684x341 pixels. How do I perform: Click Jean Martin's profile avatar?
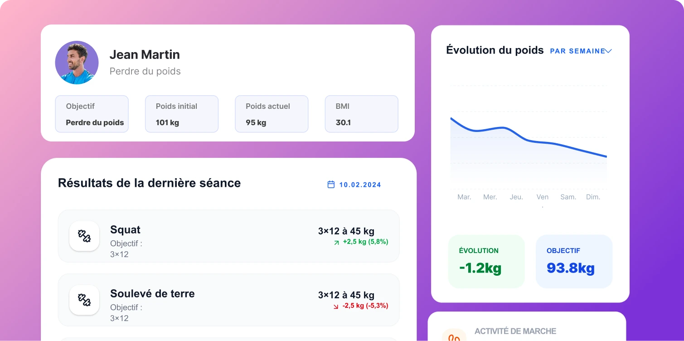tap(77, 63)
